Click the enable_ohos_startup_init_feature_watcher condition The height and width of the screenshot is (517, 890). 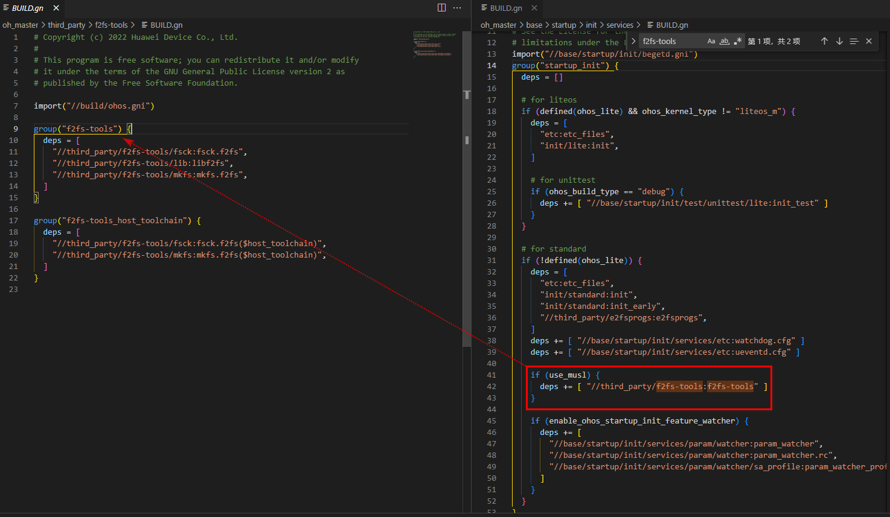[x=639, y=420]
